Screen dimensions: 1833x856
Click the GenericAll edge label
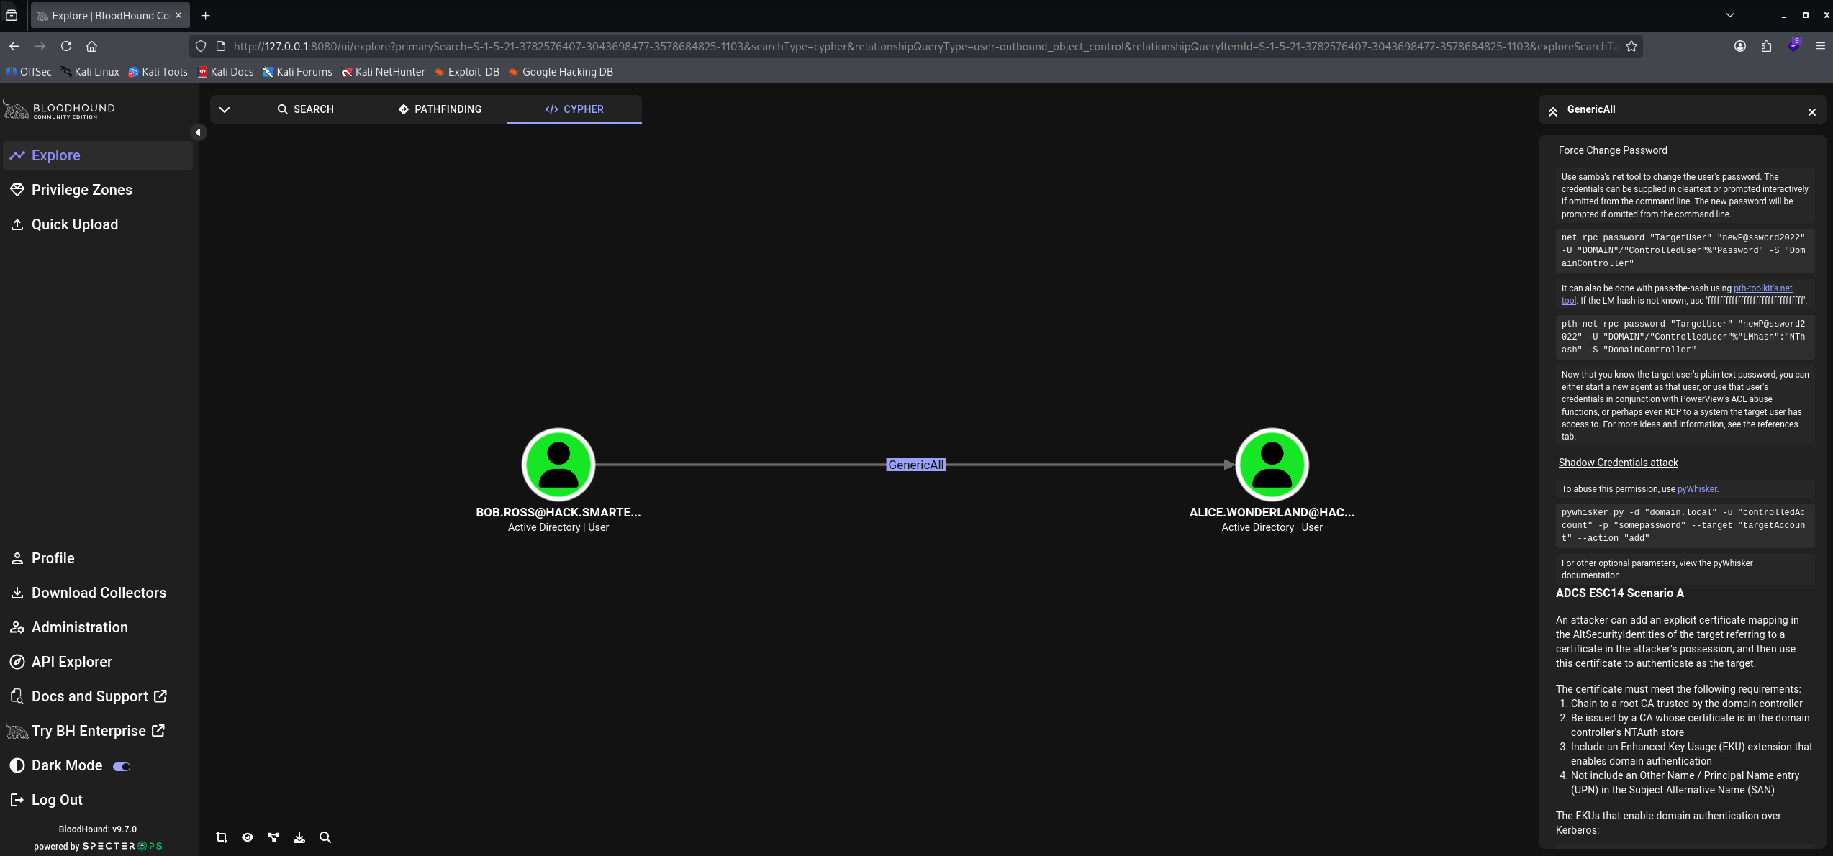[x=915, y=465]
